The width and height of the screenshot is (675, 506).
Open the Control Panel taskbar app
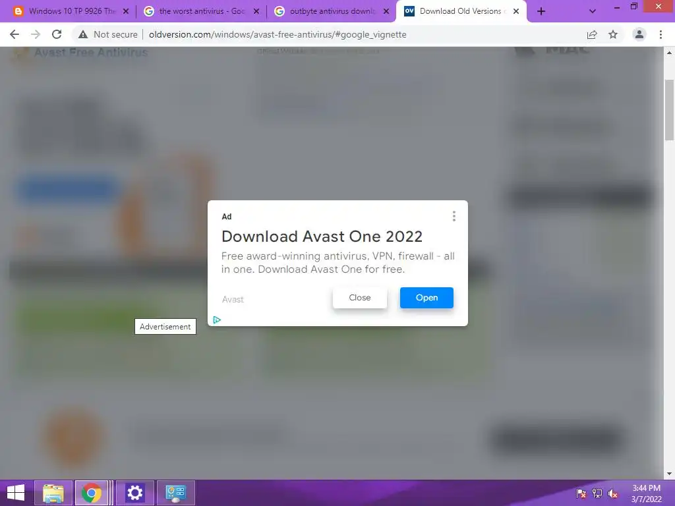[x=175, y=493]
